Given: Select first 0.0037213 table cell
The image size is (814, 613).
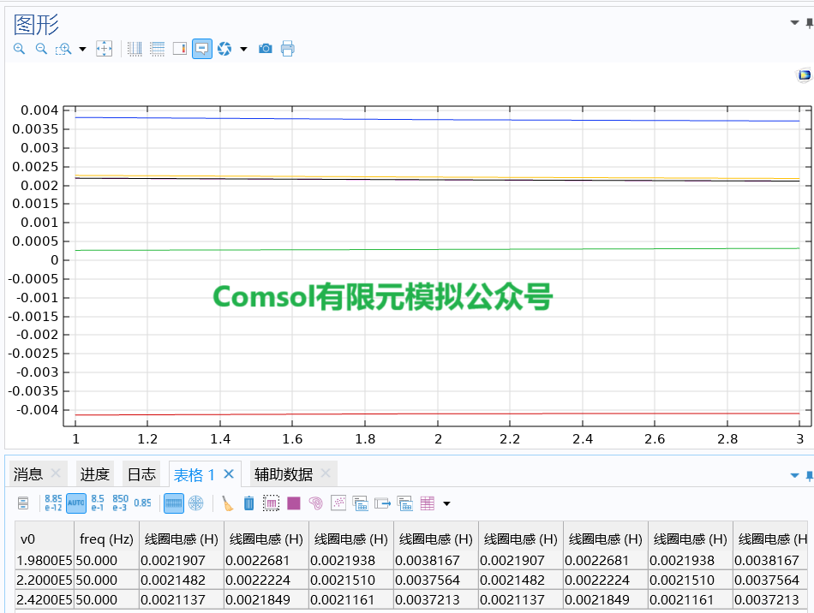Looking at the screenshot, I should 436,600.
